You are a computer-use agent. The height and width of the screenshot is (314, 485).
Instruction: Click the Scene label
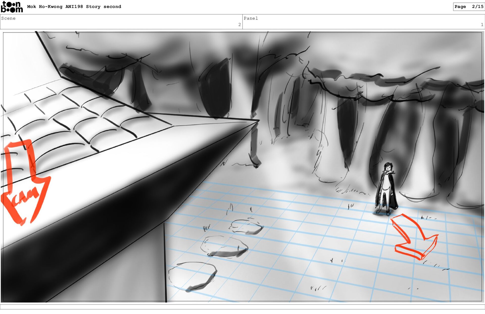click(8, 18)
